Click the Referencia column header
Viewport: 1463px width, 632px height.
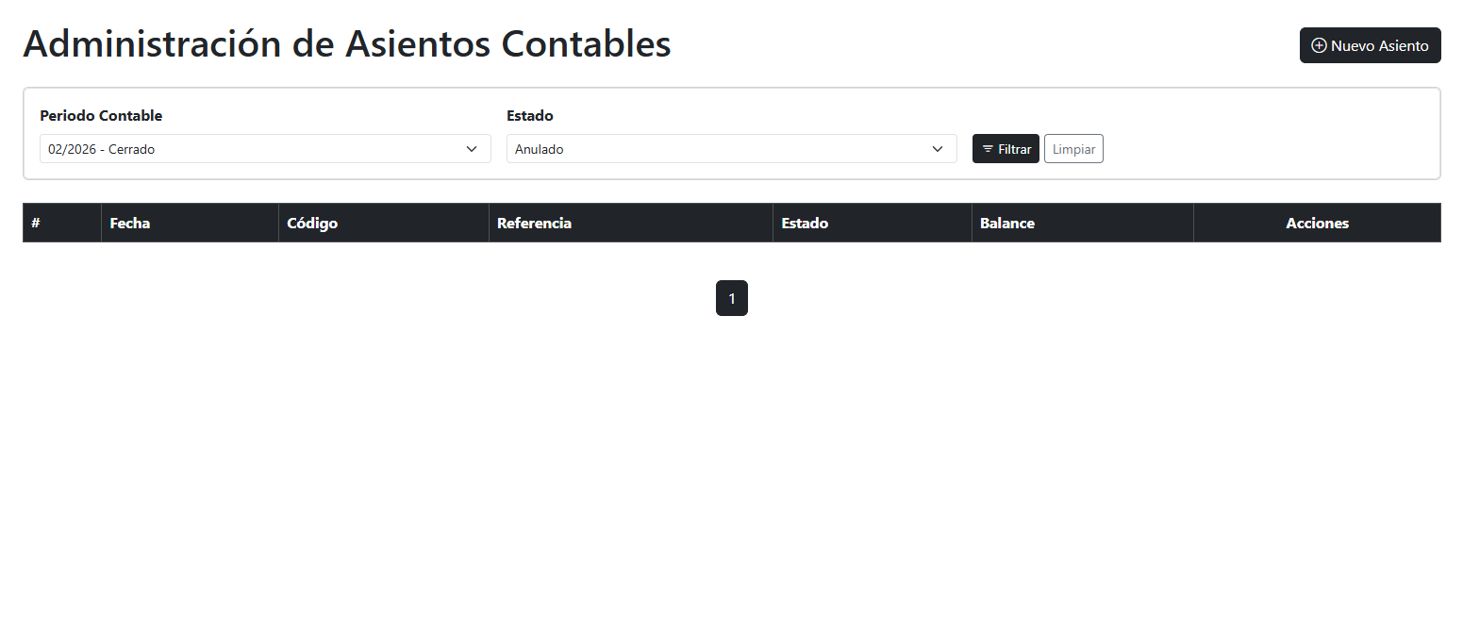[534, 223]
